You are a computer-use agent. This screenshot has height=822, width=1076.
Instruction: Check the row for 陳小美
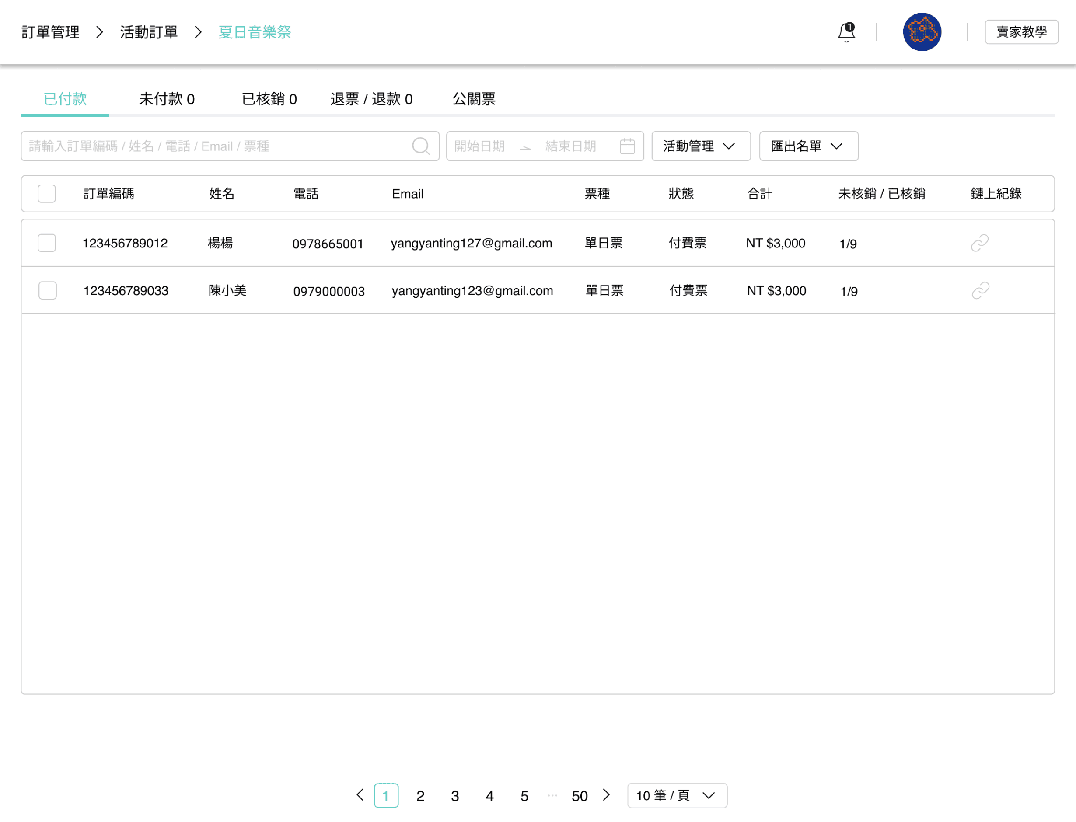[48, 291]
